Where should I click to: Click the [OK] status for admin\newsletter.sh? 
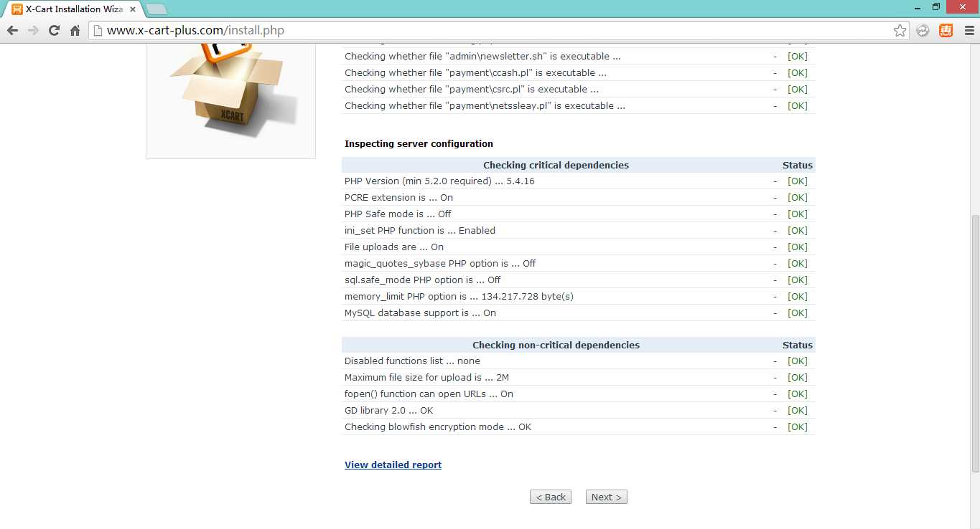[798, 57]
